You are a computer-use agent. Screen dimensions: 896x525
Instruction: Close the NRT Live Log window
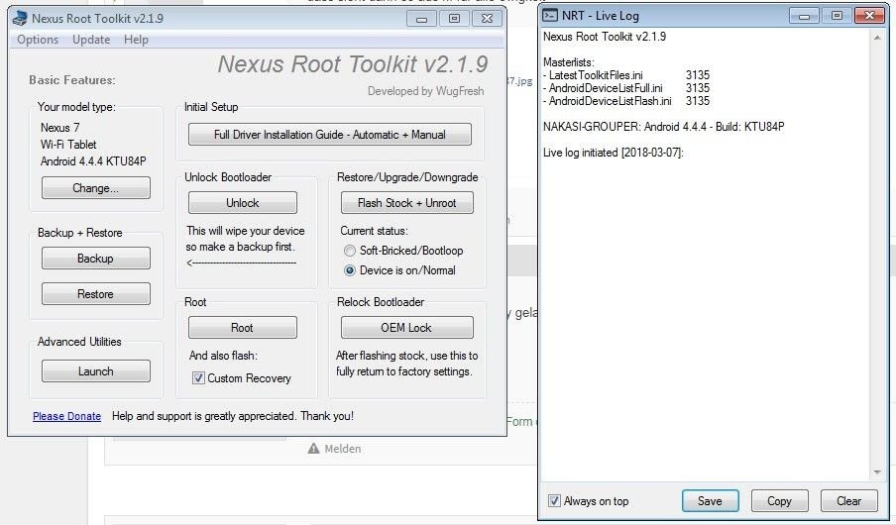point(869,16)
